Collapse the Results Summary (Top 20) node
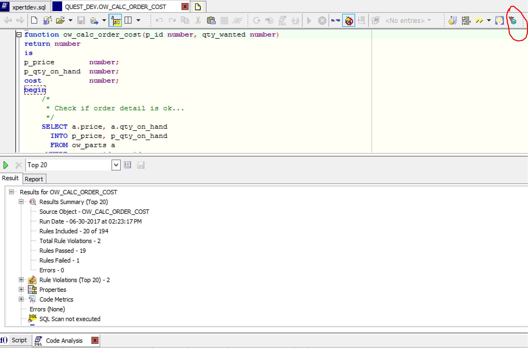This screenshot has height=349, width=528. click(21, 202)
